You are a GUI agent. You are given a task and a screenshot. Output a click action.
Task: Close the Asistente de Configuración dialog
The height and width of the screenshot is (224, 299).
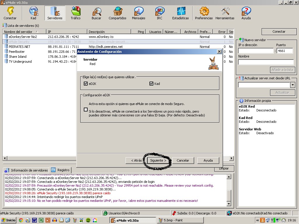tap(219, 51)
